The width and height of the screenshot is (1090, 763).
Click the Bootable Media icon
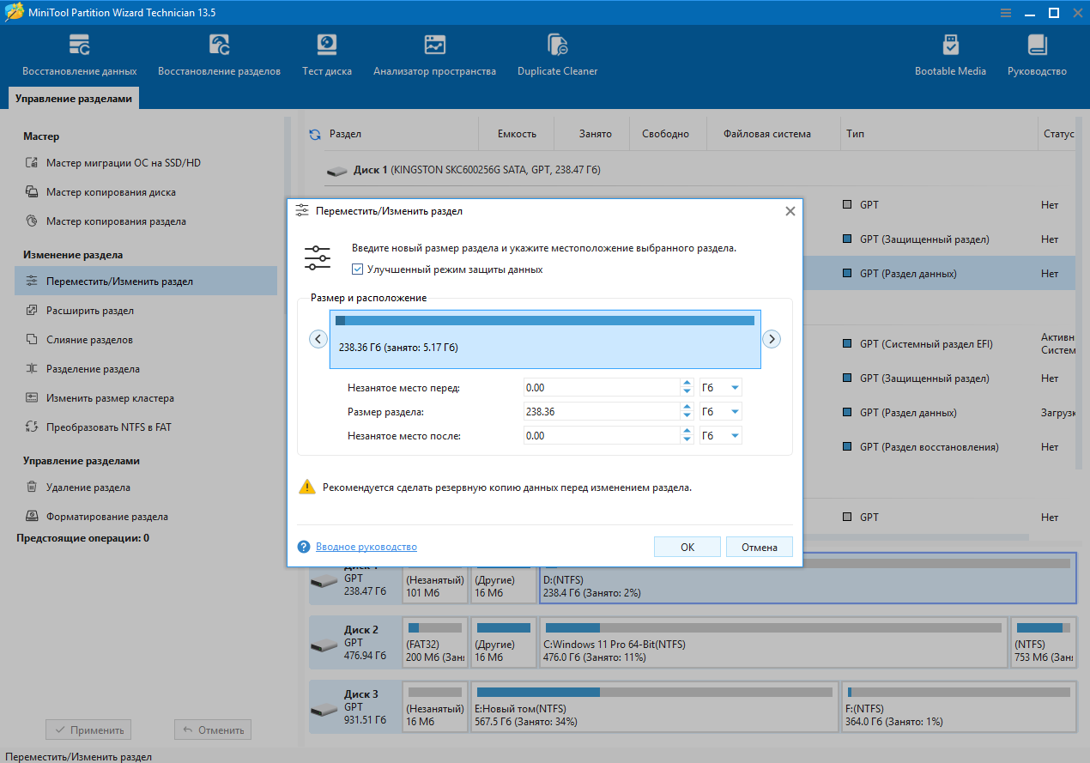[950, 45]
